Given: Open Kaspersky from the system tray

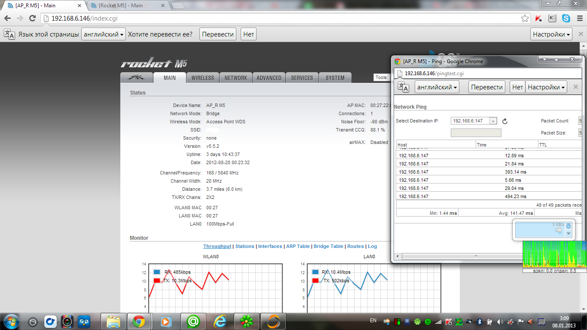Looking at the screenshot, I should 449,321.
